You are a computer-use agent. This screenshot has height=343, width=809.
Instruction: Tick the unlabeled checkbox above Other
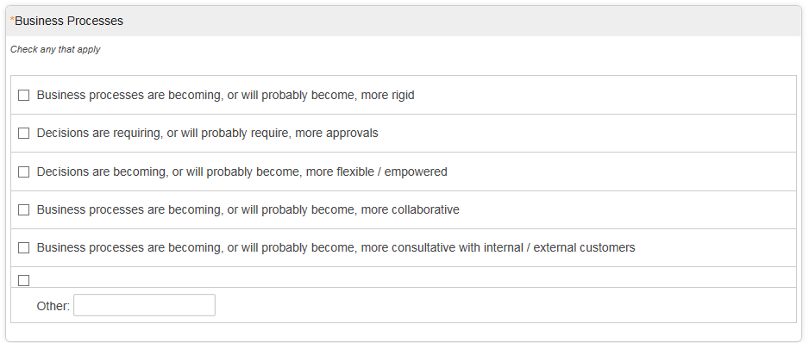pos(24,281)
